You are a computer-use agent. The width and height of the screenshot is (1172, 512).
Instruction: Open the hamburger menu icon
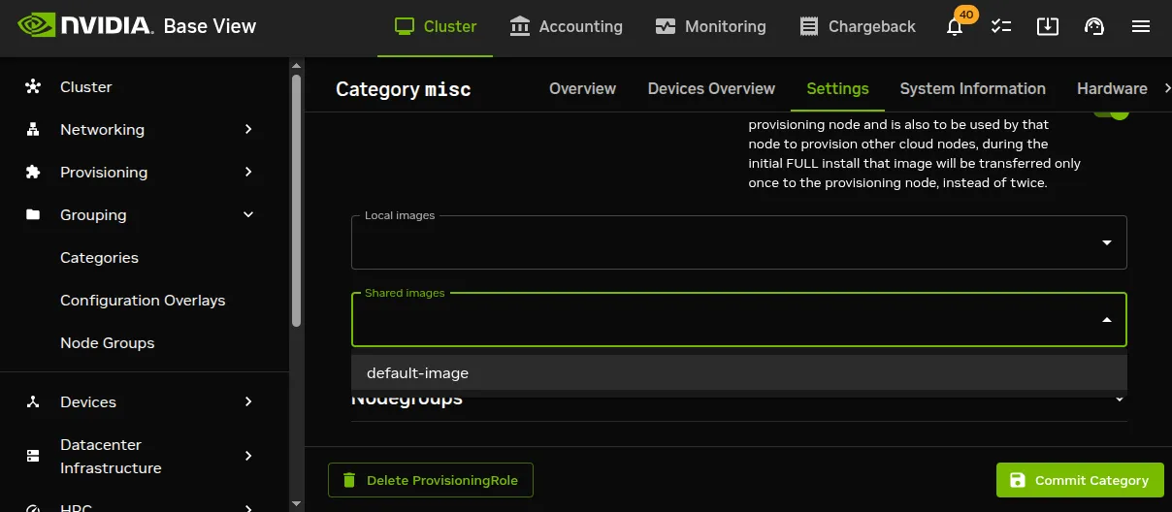(1141, 27)
